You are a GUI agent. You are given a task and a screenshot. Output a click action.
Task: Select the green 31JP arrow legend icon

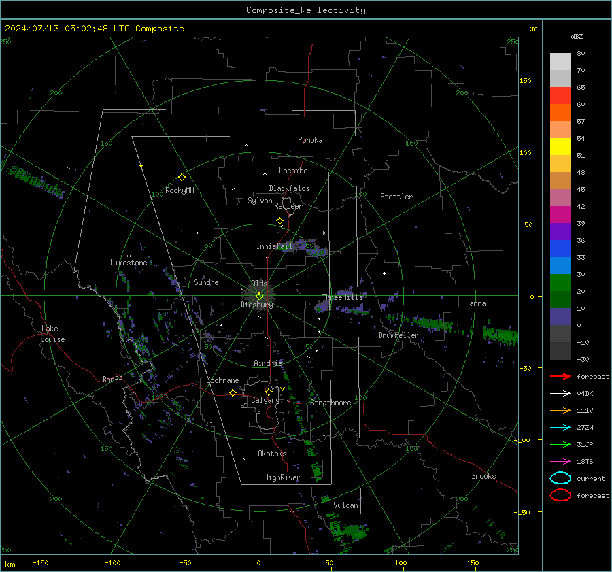click(x=560, y=444)
